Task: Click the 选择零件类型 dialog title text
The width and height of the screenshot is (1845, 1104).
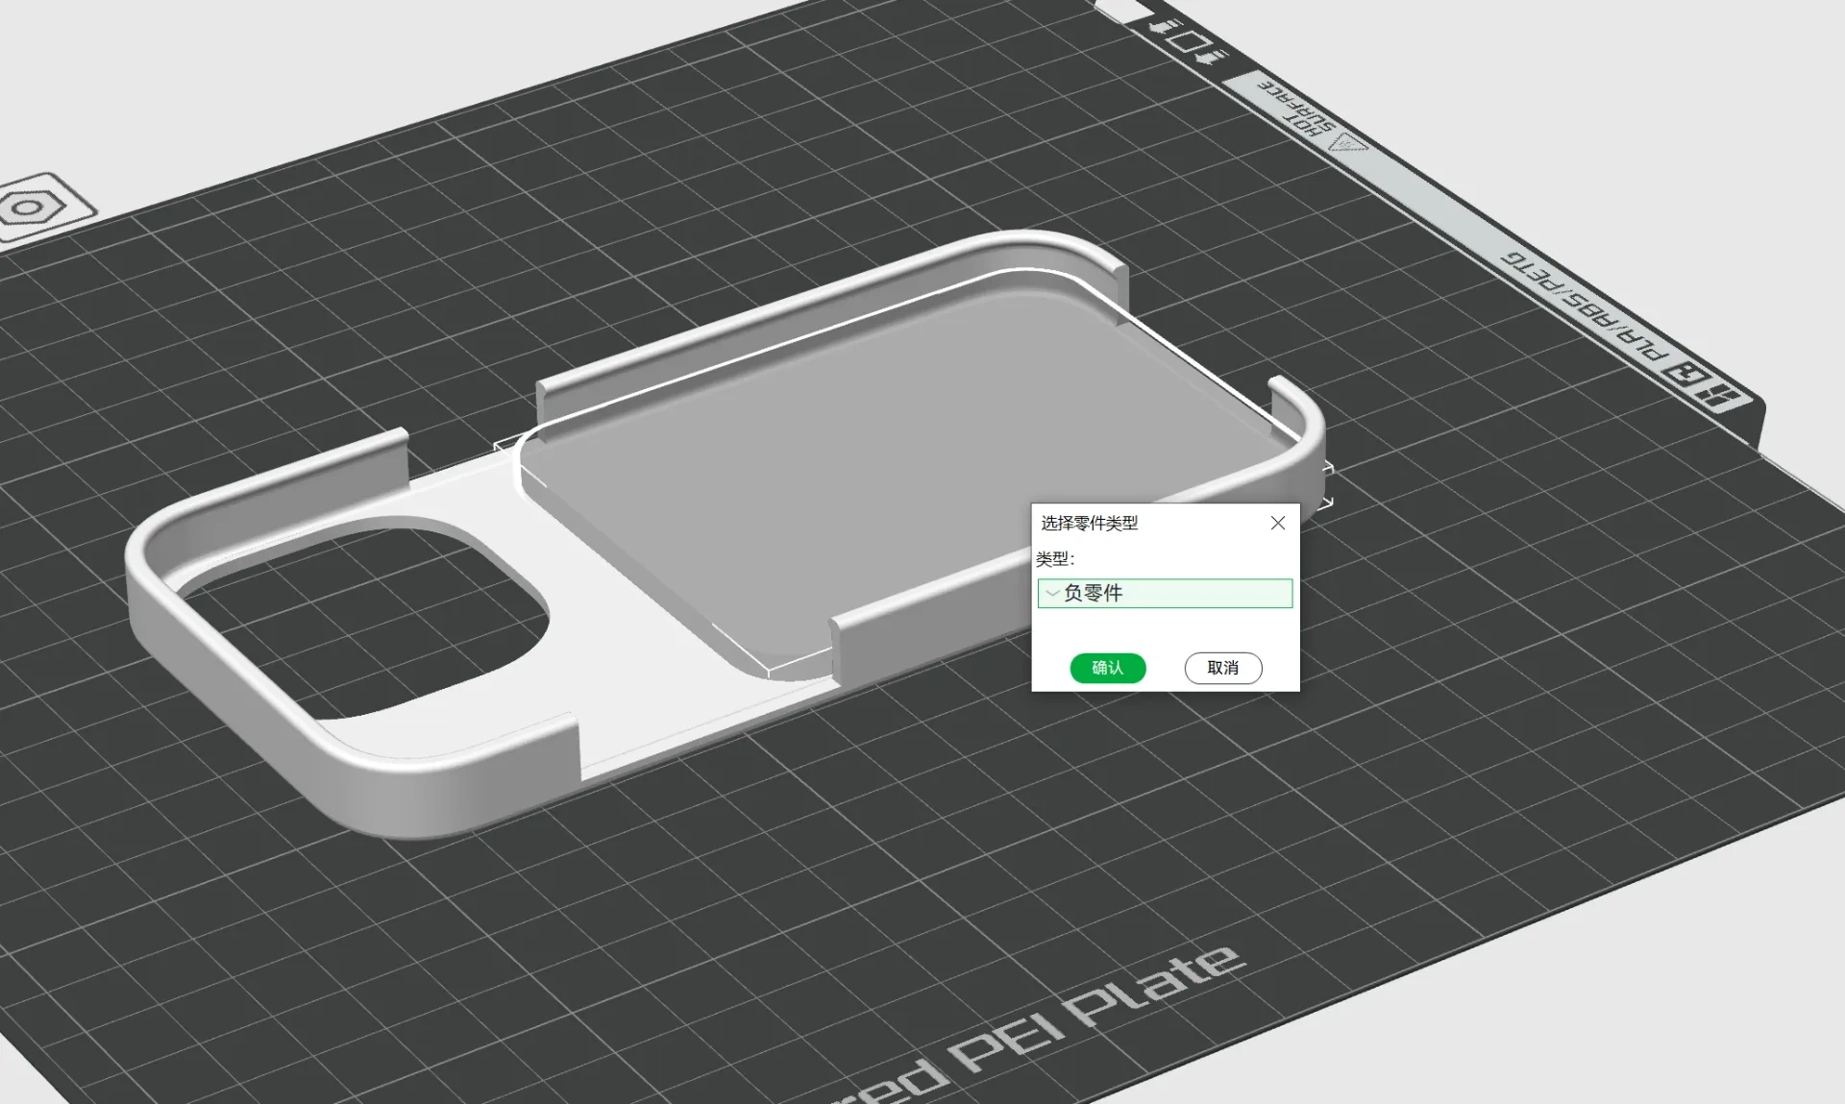Action: click(1089, 523)
